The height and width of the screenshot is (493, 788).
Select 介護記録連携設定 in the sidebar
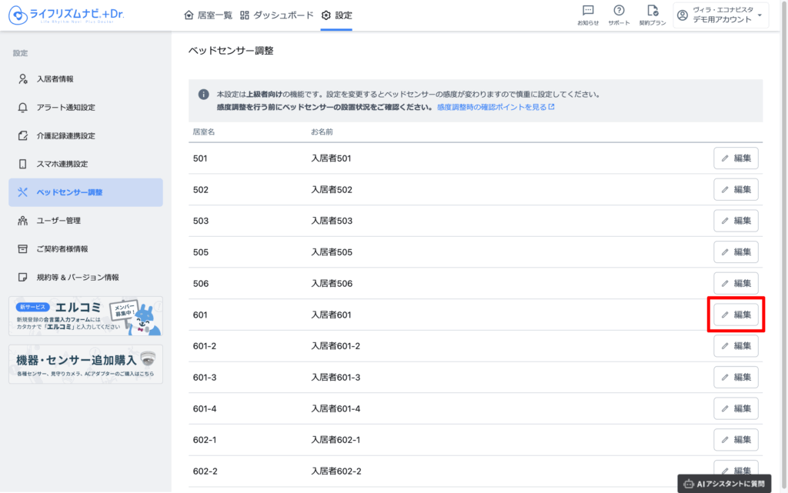pyautogui.click(x=66, y=136)
